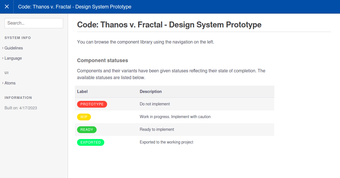Click the sidebar Search field

(34, 23)
